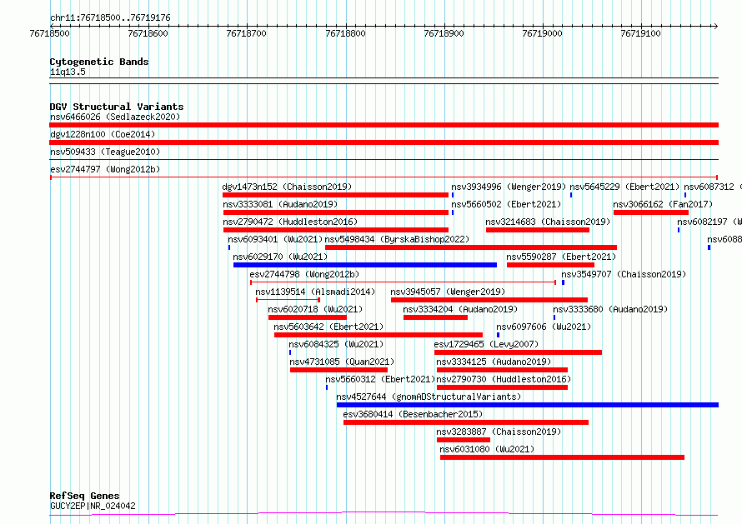
Task: Click ruler position 76718800
Action: [x=345, y=33]
